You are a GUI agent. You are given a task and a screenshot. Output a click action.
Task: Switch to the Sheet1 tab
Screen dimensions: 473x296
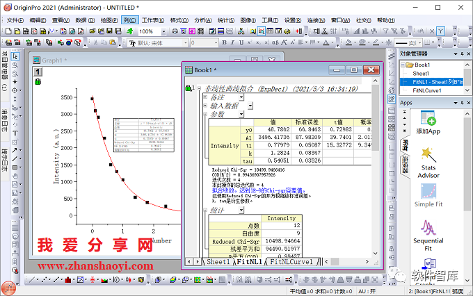[x=218, y=262]
